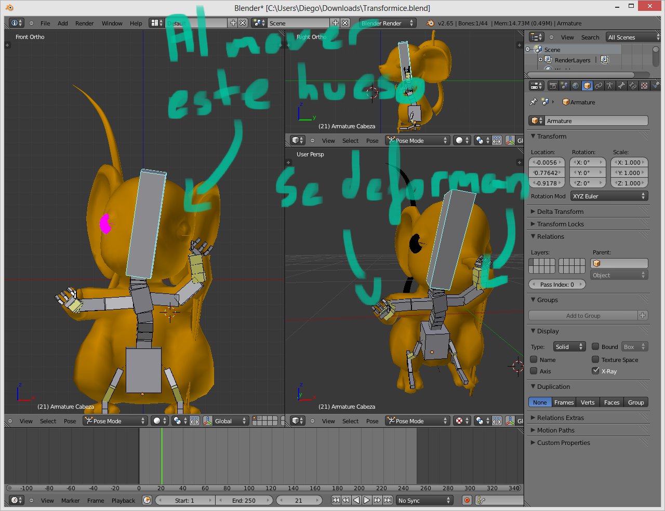
Task: Click the Info editor type icon
Action: [x=17, y=23]
